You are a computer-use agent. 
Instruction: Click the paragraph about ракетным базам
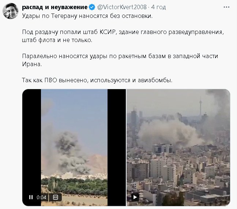tap(120, 60)
